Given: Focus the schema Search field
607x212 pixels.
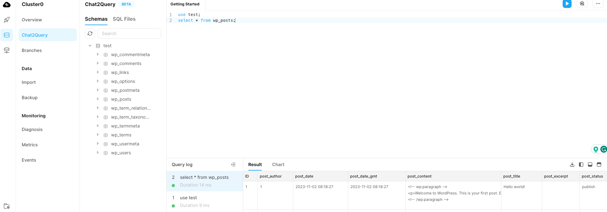Looking at the screenshot, I should tap(129, 33).
